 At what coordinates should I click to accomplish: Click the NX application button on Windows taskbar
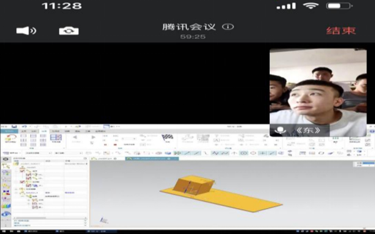click(102, 231)
